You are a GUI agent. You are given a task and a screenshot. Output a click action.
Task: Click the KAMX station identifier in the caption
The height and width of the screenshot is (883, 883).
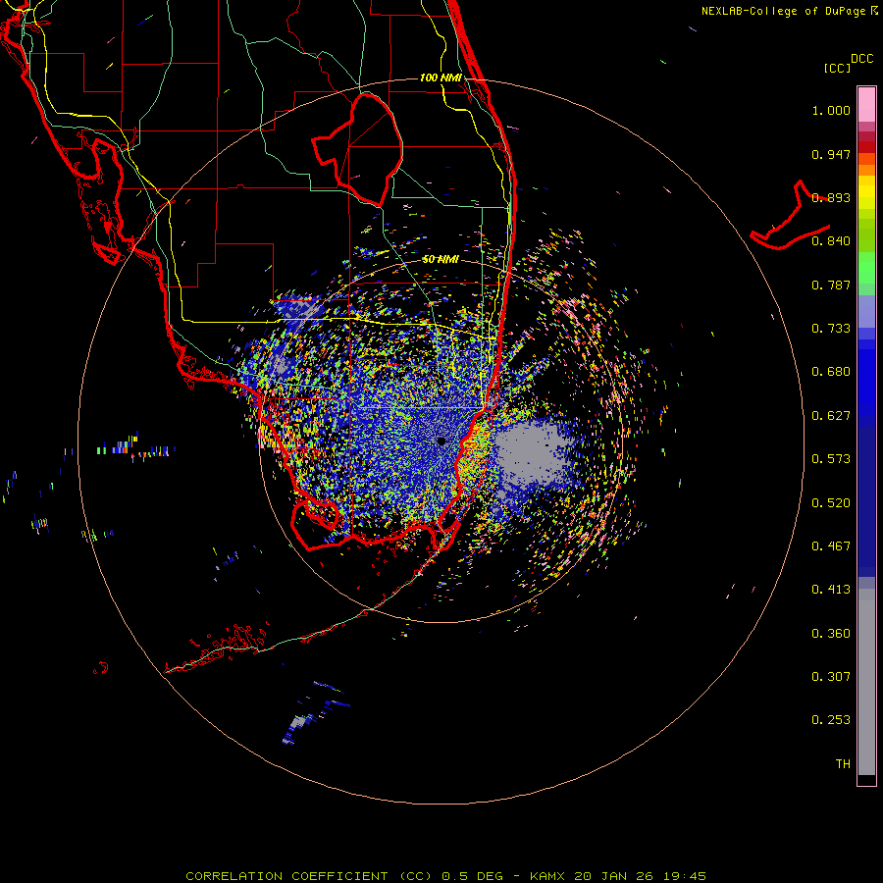pos(547,876)
